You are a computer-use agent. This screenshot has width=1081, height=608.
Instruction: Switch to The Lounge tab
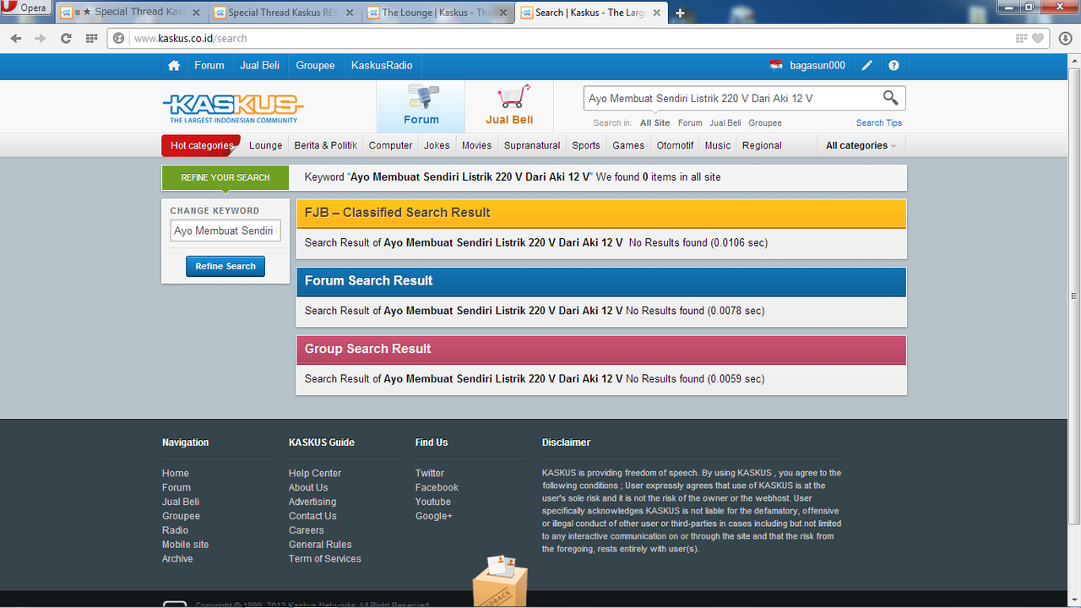(438, 13)
